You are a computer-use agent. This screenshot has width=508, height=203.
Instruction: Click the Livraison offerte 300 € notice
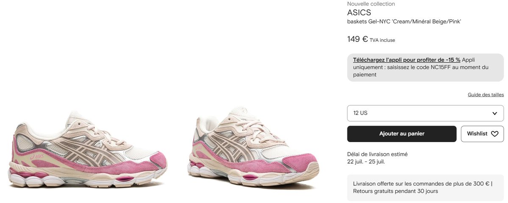point(423,184)
